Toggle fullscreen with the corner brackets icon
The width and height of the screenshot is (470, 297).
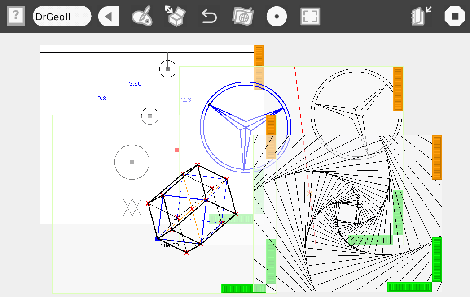point(311,17)
